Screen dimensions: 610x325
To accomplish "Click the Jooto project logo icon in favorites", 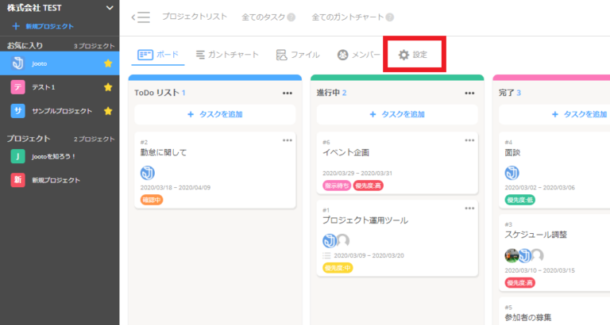I will click(x=17, y=63).
